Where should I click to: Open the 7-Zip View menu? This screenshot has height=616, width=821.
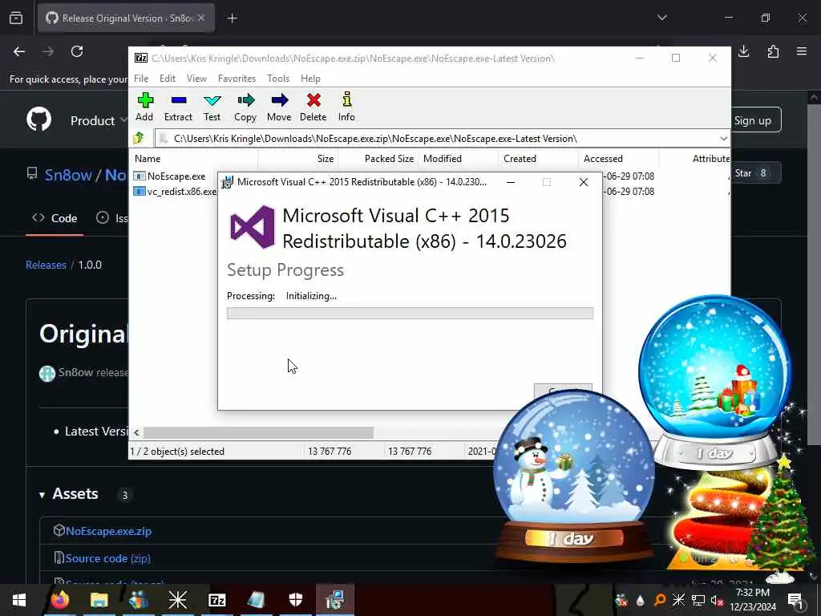pyautogui.click(x=197, y=79)
